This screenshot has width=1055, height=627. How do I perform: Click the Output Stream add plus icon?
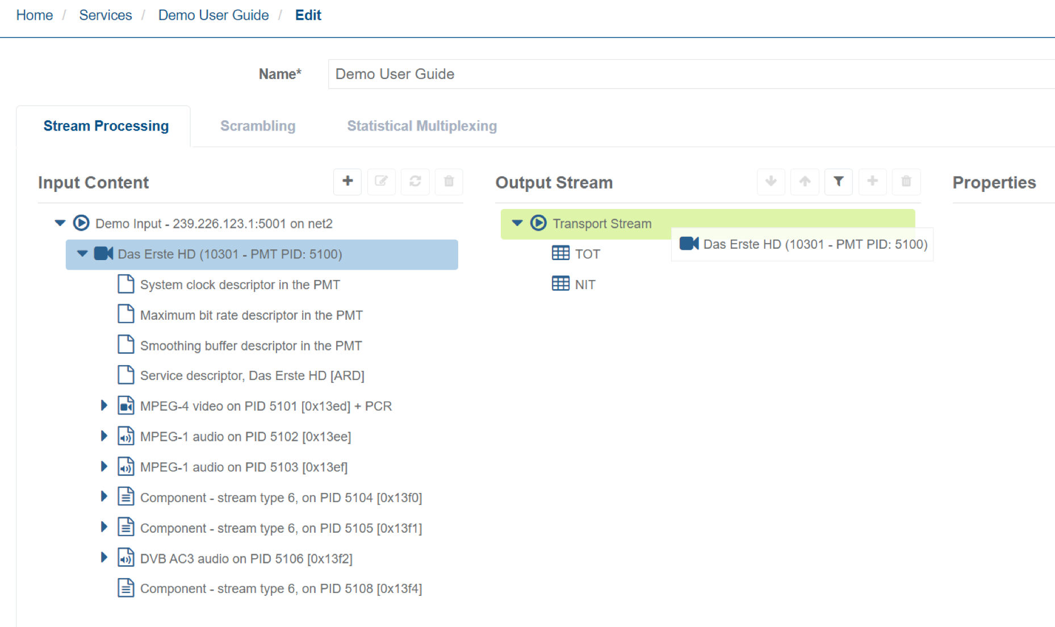tap(872, 182)
